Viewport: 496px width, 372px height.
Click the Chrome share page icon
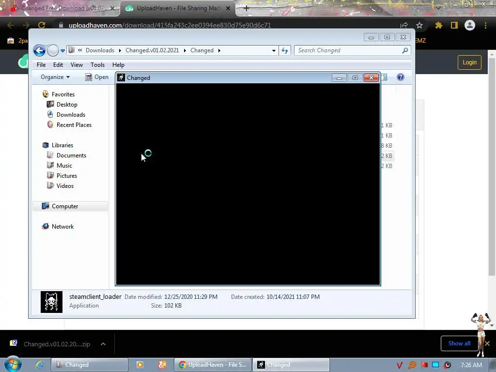[404, 25]
